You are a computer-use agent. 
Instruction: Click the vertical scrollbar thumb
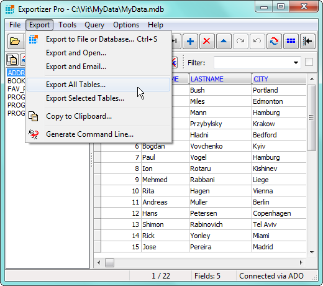[x=311, y=118]
